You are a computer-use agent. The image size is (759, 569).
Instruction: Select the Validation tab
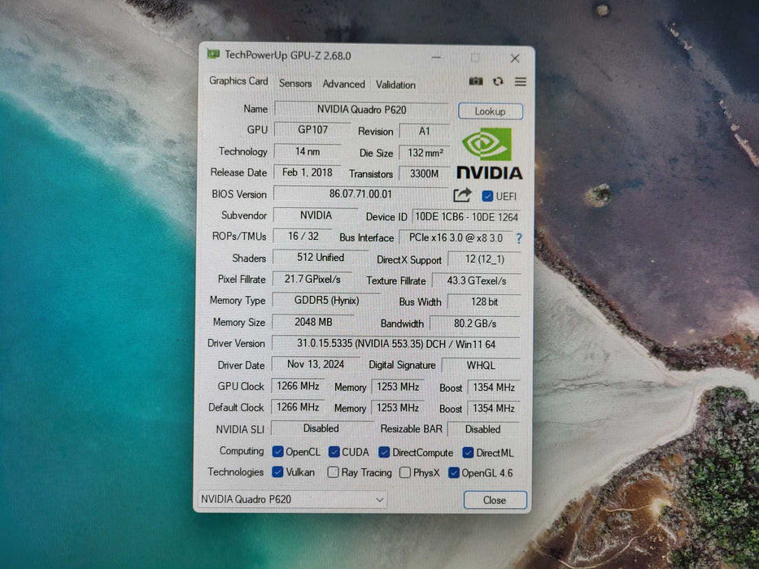point(395,84)
